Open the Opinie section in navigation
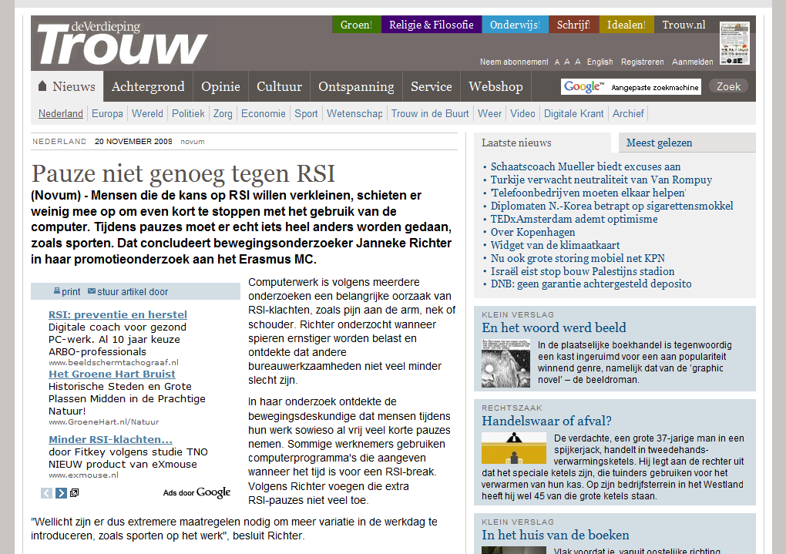This screenshot has height=554, width=786. (220, 86)
